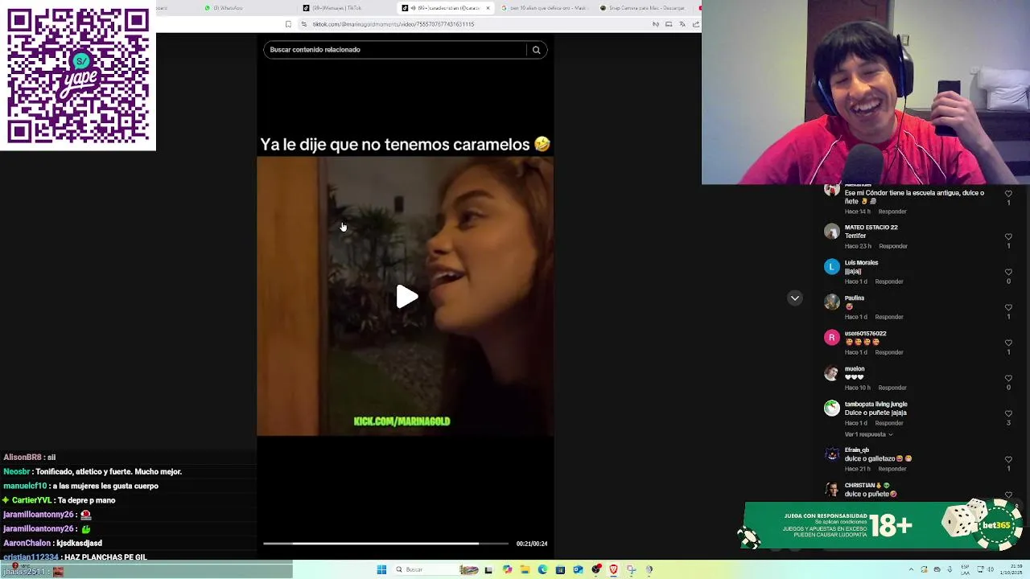Open user601576022's profile name
Viewport: 1030px width, 579px height.
pyautogui.click(x=865, y=334)
